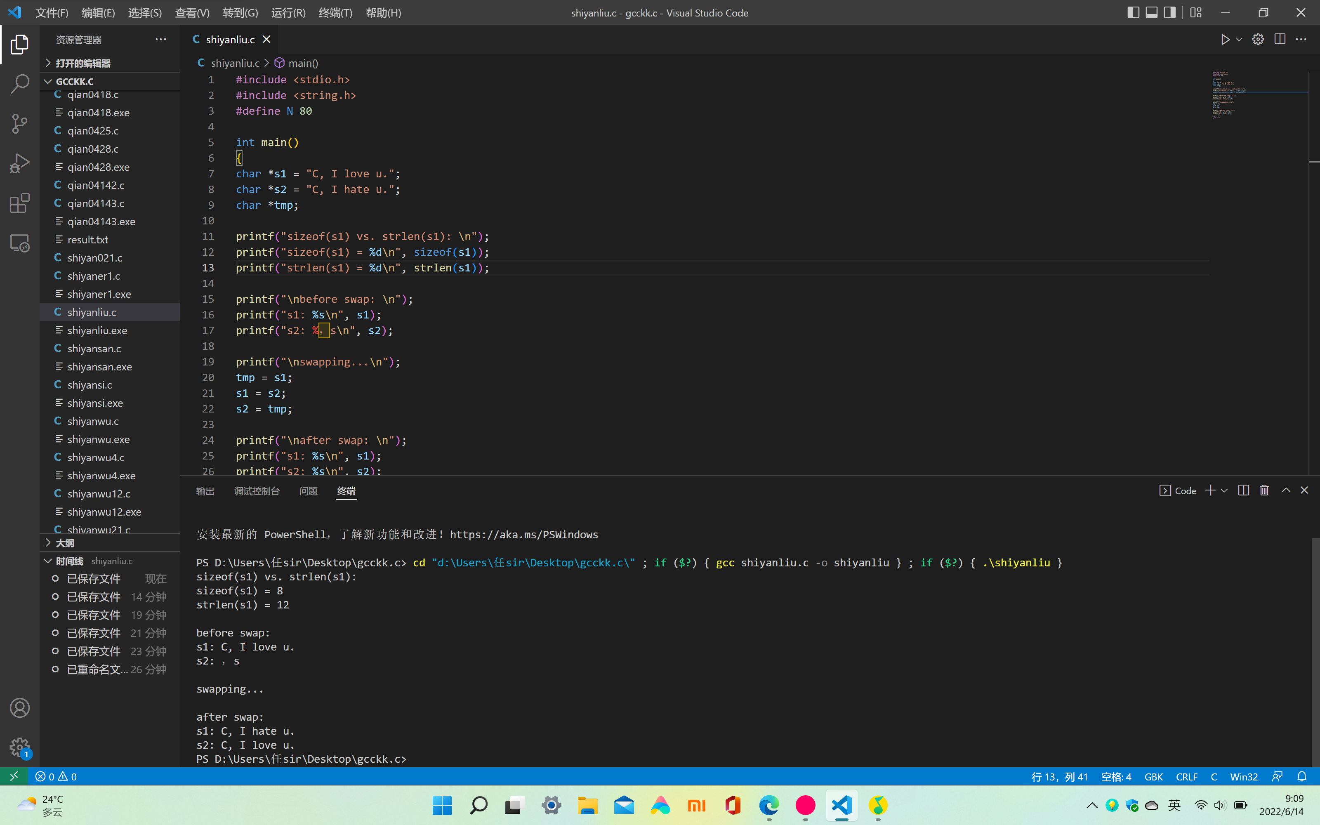Open the editor More Actions menu
Viewport: 1320px width, 825px height.
[1301, 39]
